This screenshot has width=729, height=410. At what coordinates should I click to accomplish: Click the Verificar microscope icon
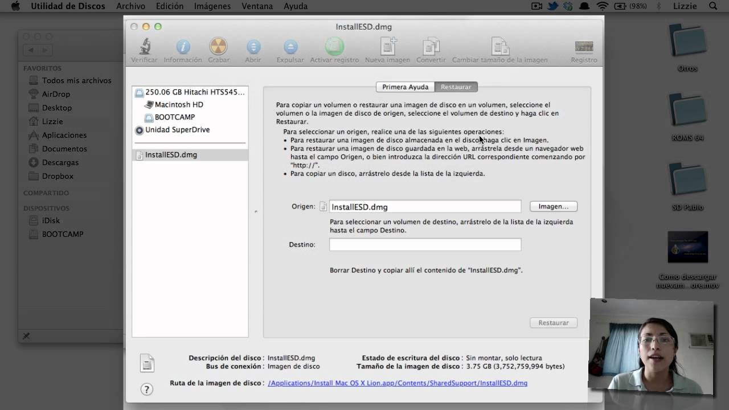[145, 47]
